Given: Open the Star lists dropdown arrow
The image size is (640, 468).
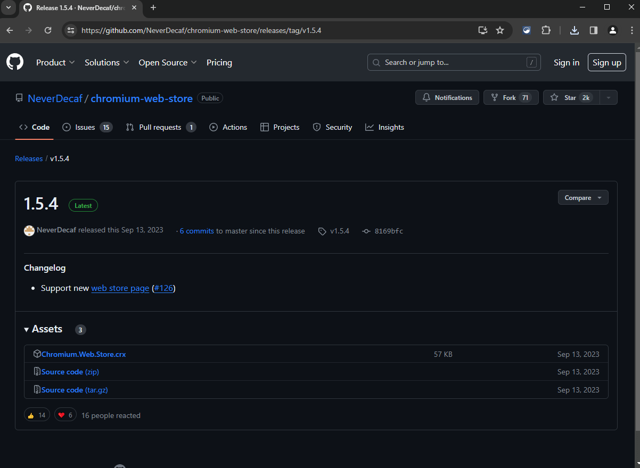Looking at the screenshot, I should 609,98.
